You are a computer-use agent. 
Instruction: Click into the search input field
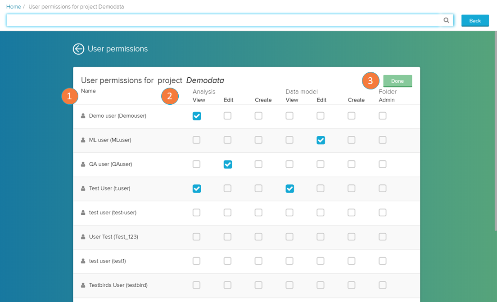pyautogui.click(x=223, y=20)
